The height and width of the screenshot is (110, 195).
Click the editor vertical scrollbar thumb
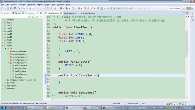click(x=186, y=43)
